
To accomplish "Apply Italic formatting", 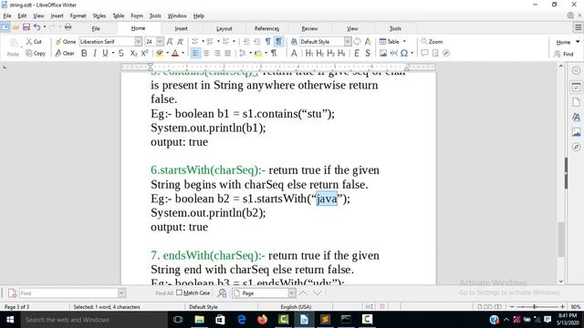I will pos(95,53).
